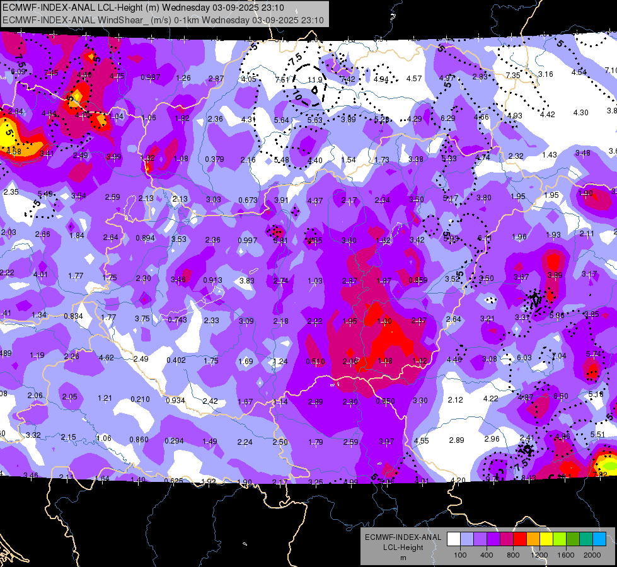
Task: Click the legend unit label m
Action: pyautogui.click(x=403, y=558)
